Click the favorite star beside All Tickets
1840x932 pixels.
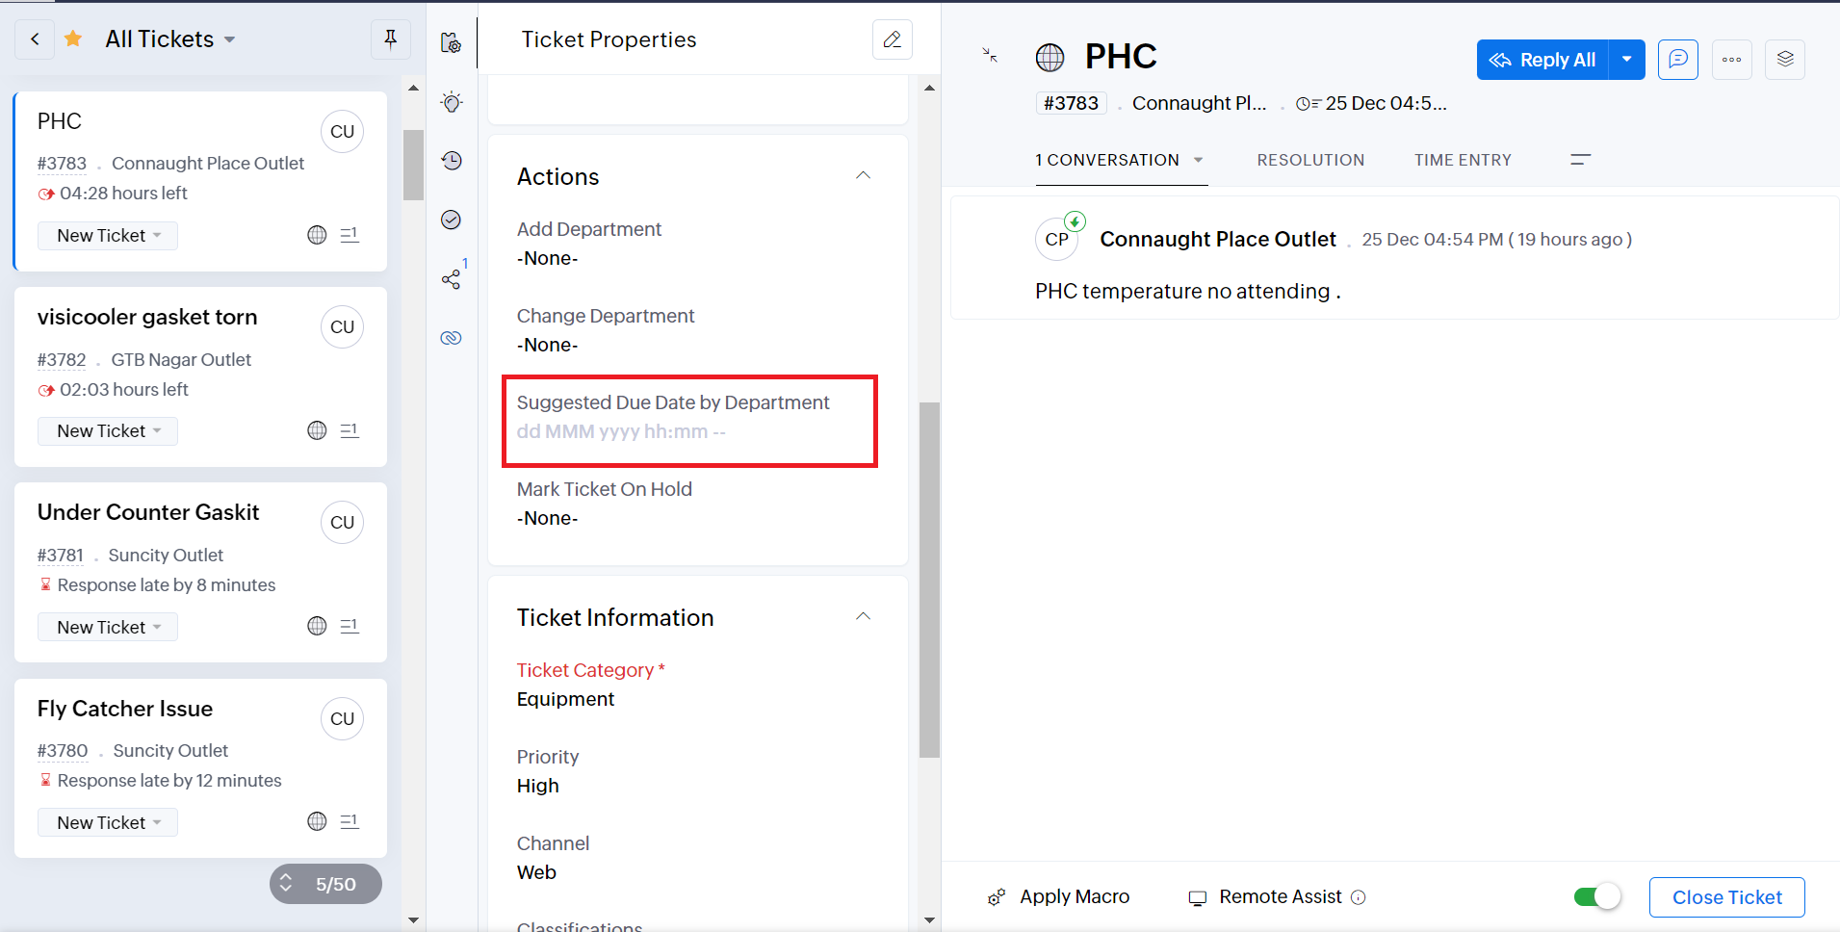coord(73,39)
